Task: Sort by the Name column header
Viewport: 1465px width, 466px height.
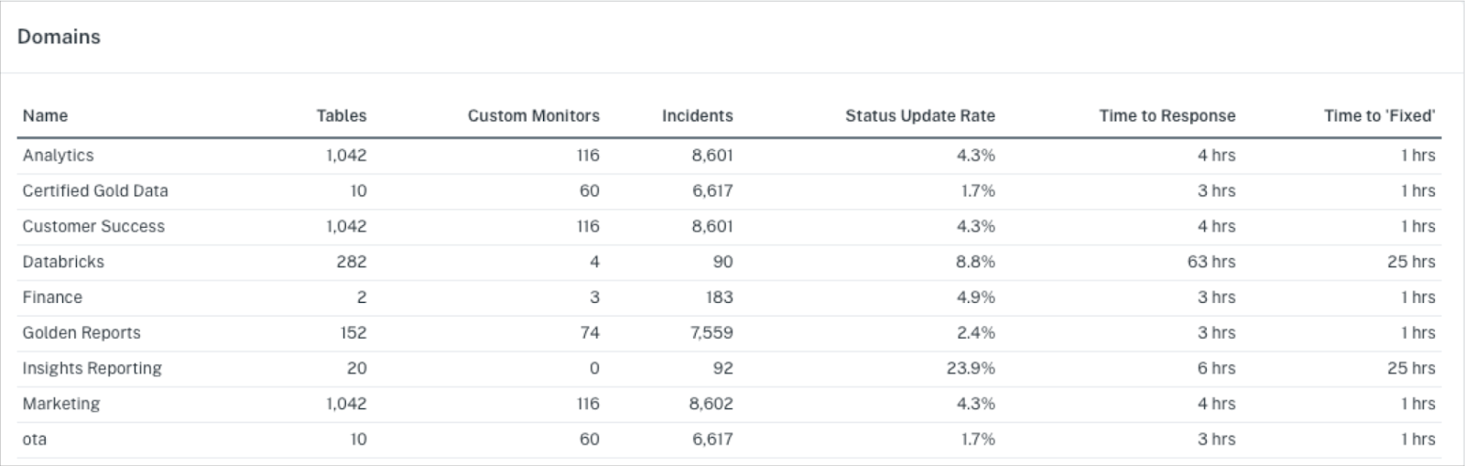Action: (46, 116)
